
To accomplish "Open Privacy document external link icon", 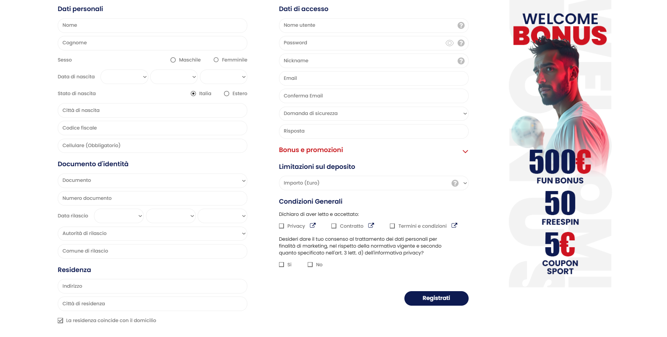I will pos(313,225).
